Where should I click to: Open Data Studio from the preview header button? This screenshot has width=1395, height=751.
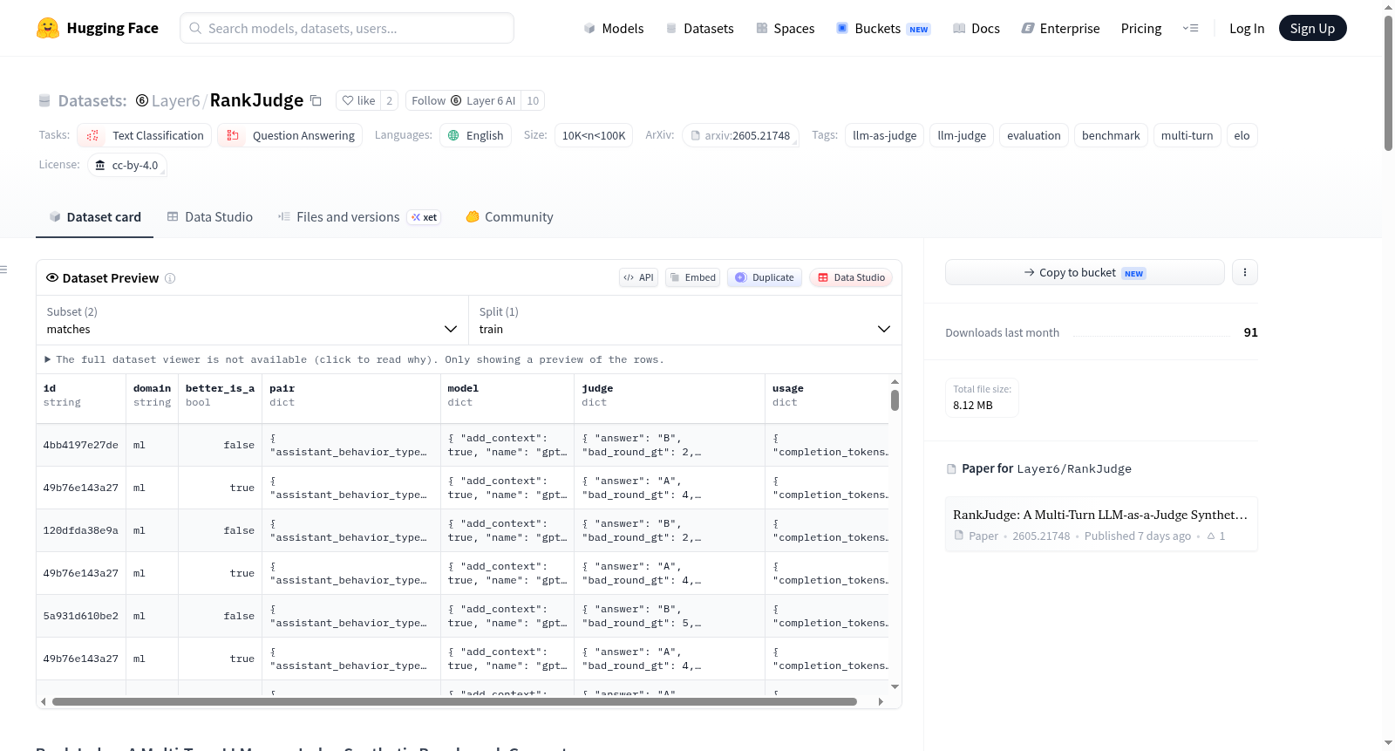click(x=851, y=277)
